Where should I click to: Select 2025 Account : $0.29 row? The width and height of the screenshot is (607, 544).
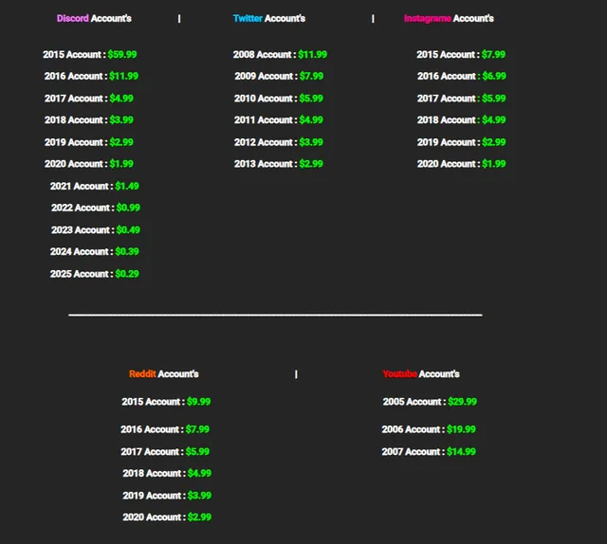click(95, 274)
